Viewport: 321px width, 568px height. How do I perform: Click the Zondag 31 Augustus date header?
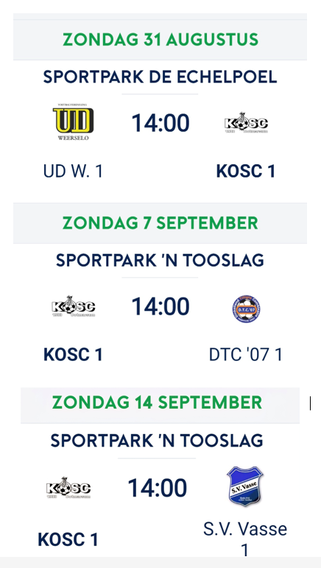coord(160,39)
